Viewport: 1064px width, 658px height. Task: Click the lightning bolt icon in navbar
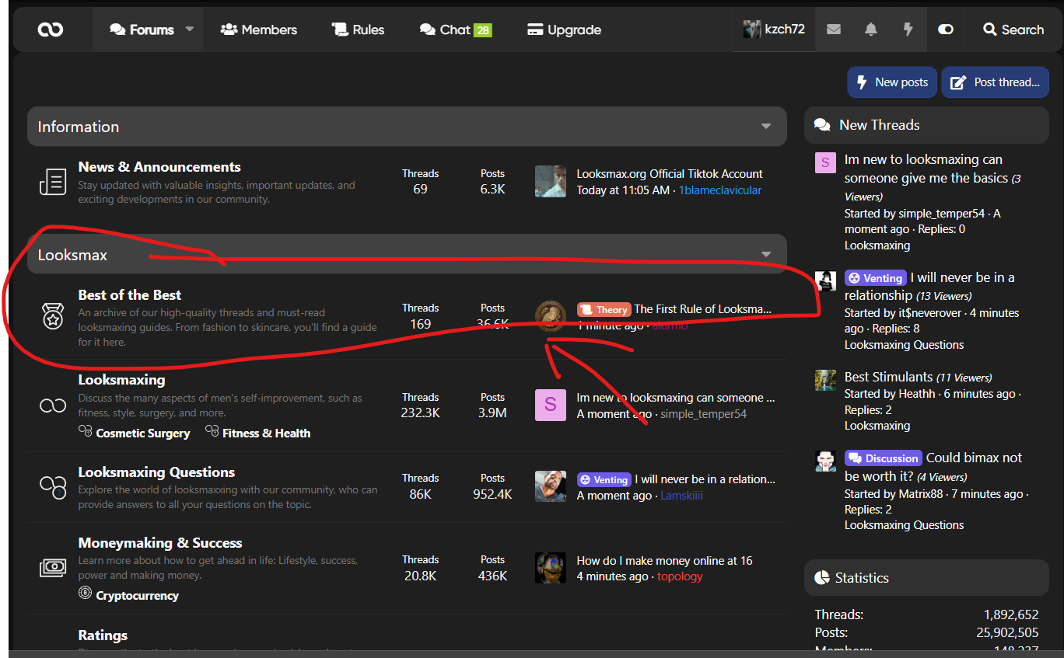click(908, 30)
